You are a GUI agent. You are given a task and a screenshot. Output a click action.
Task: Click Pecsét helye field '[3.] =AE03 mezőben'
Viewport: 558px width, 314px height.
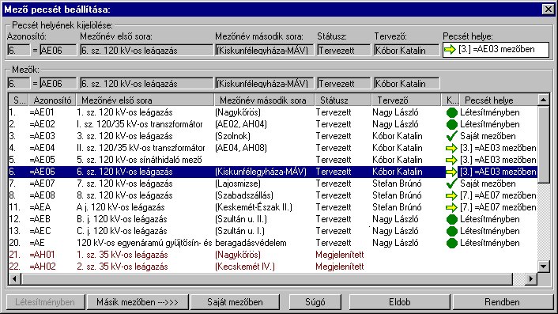coord(496,50)
